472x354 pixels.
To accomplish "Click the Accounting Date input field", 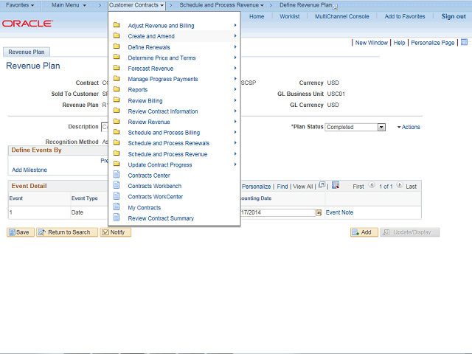I will coord(277,212).
